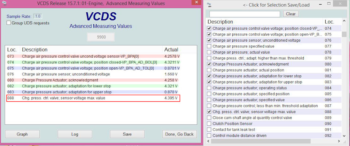Click the Sample Rate value field
The height and width of the screenshot is (146, 350).
tap(38, 16)
